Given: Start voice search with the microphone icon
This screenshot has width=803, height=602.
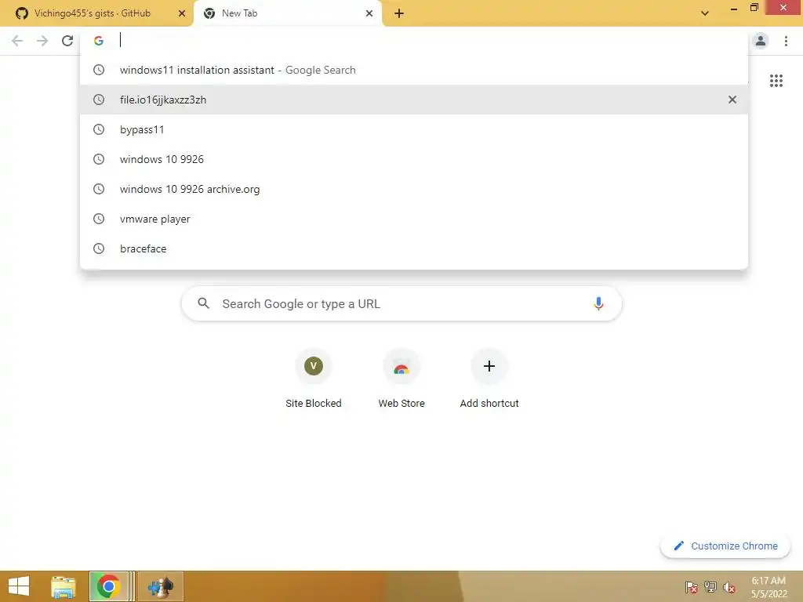Looking at the screenshot, I should [598, 303].
